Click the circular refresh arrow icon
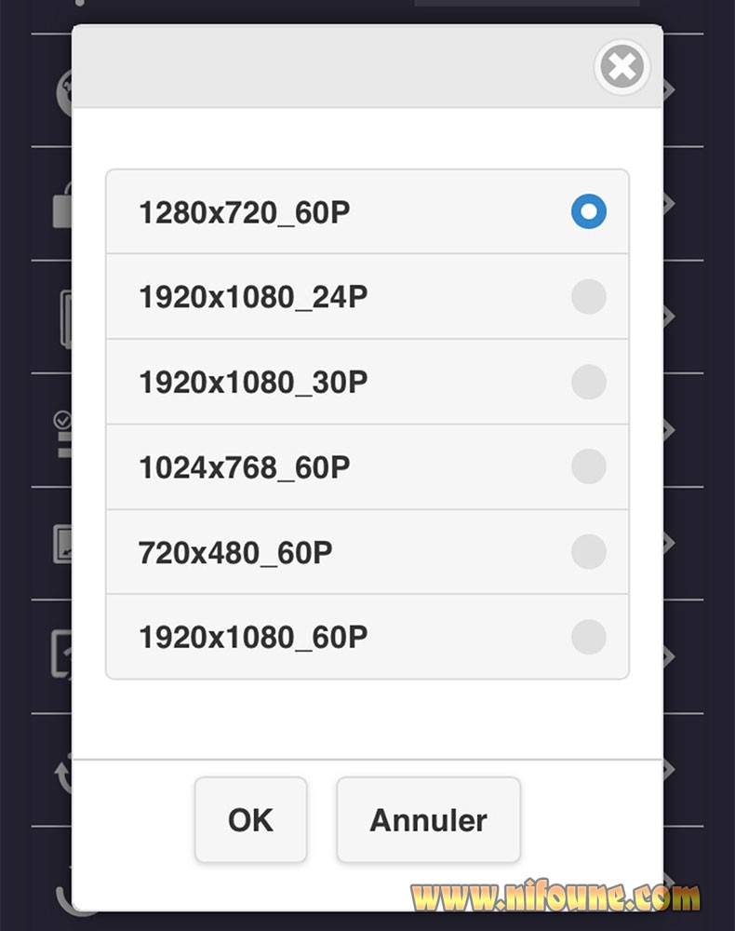The image size is (735, 931). [x=63, y=773]
